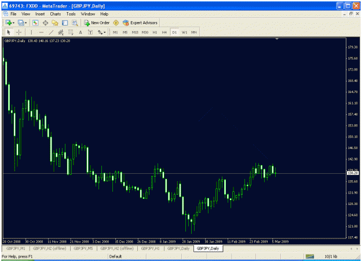The height and width of the screenshot is (261, 362).
Task: Click the Expert Advisors button
Action: [140, 23]
